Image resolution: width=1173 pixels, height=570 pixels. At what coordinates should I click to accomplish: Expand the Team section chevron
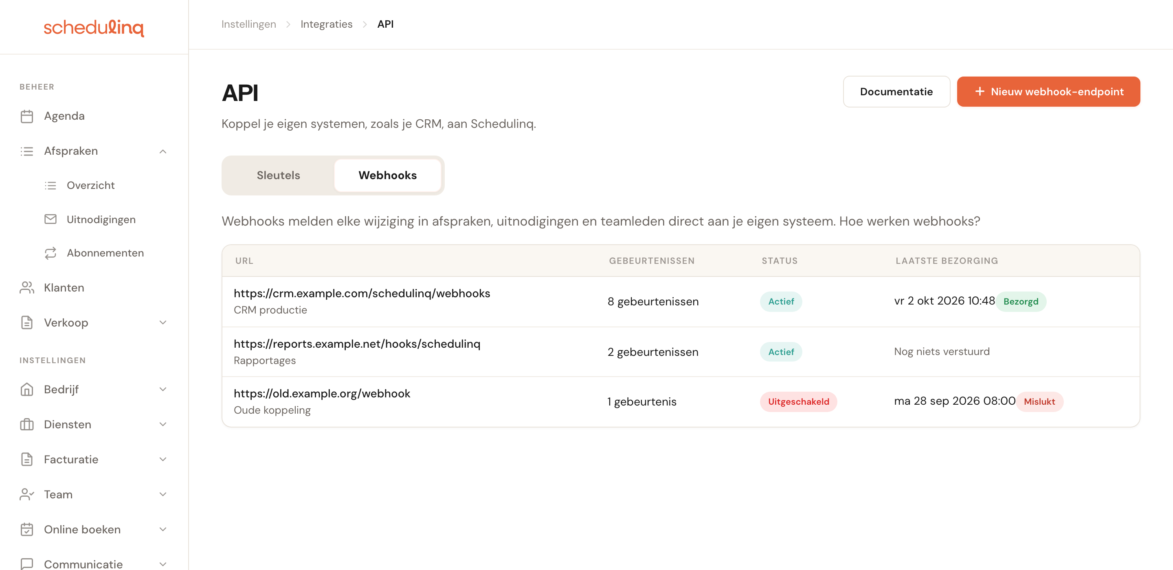click(163, 494)
